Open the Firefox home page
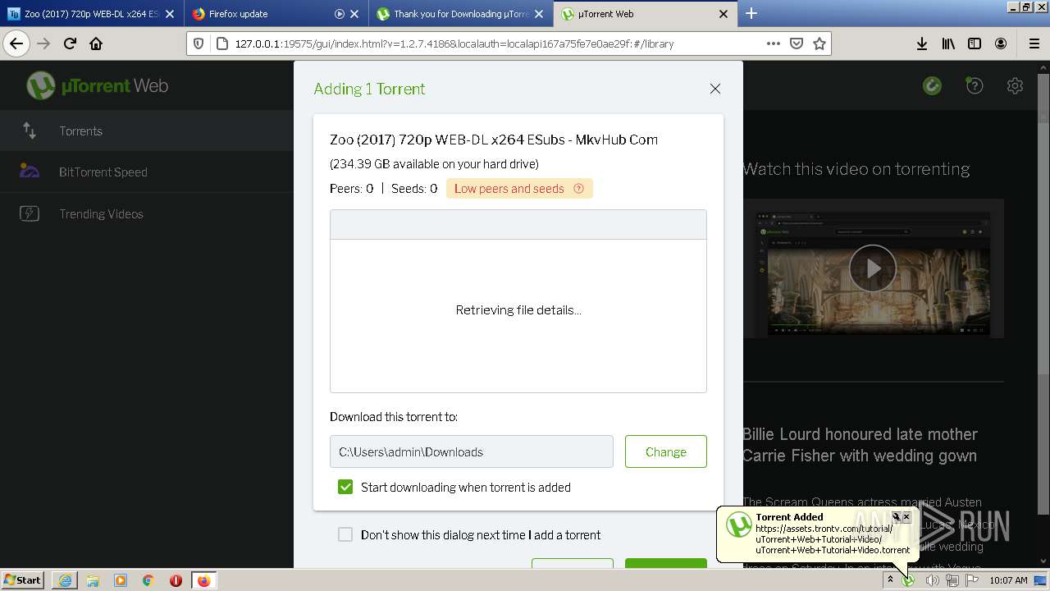The width and height of the screenshot is (1050, 591). 96,44
